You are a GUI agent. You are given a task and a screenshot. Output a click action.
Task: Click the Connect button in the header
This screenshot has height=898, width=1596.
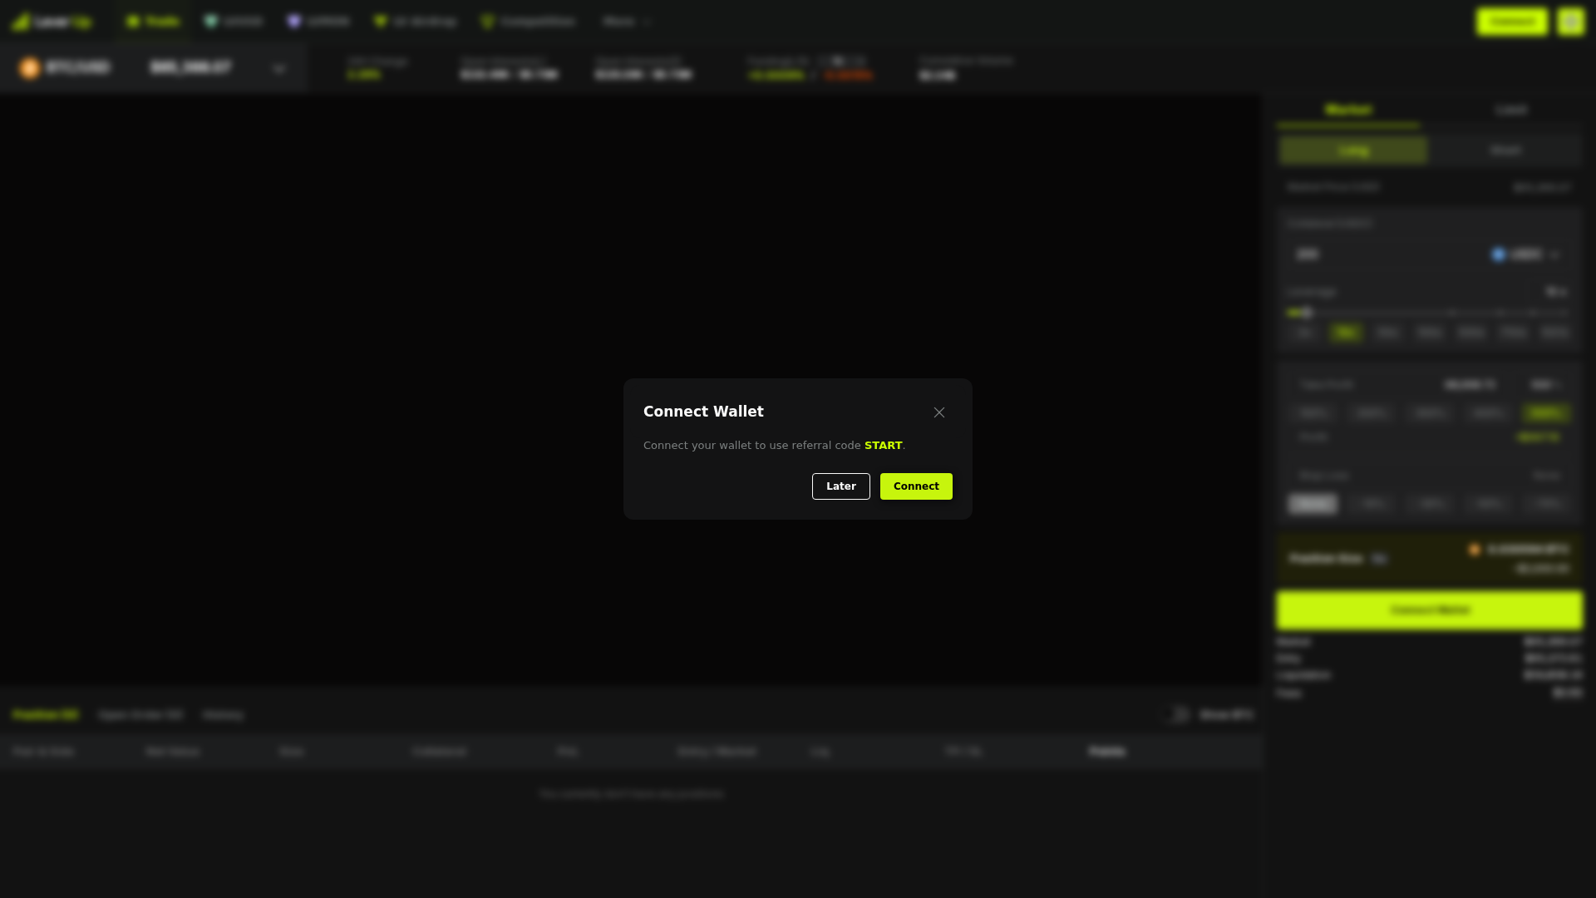(x=1511, y=22)
